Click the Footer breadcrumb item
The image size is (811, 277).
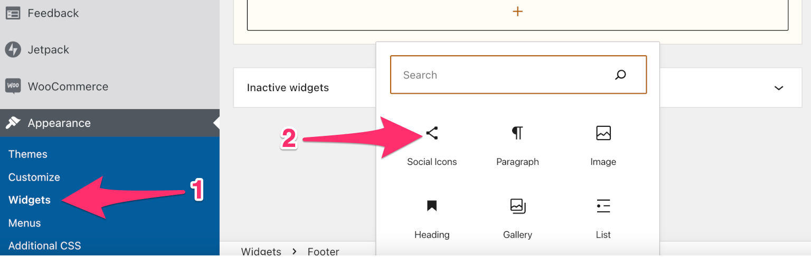tap(323, 251)
